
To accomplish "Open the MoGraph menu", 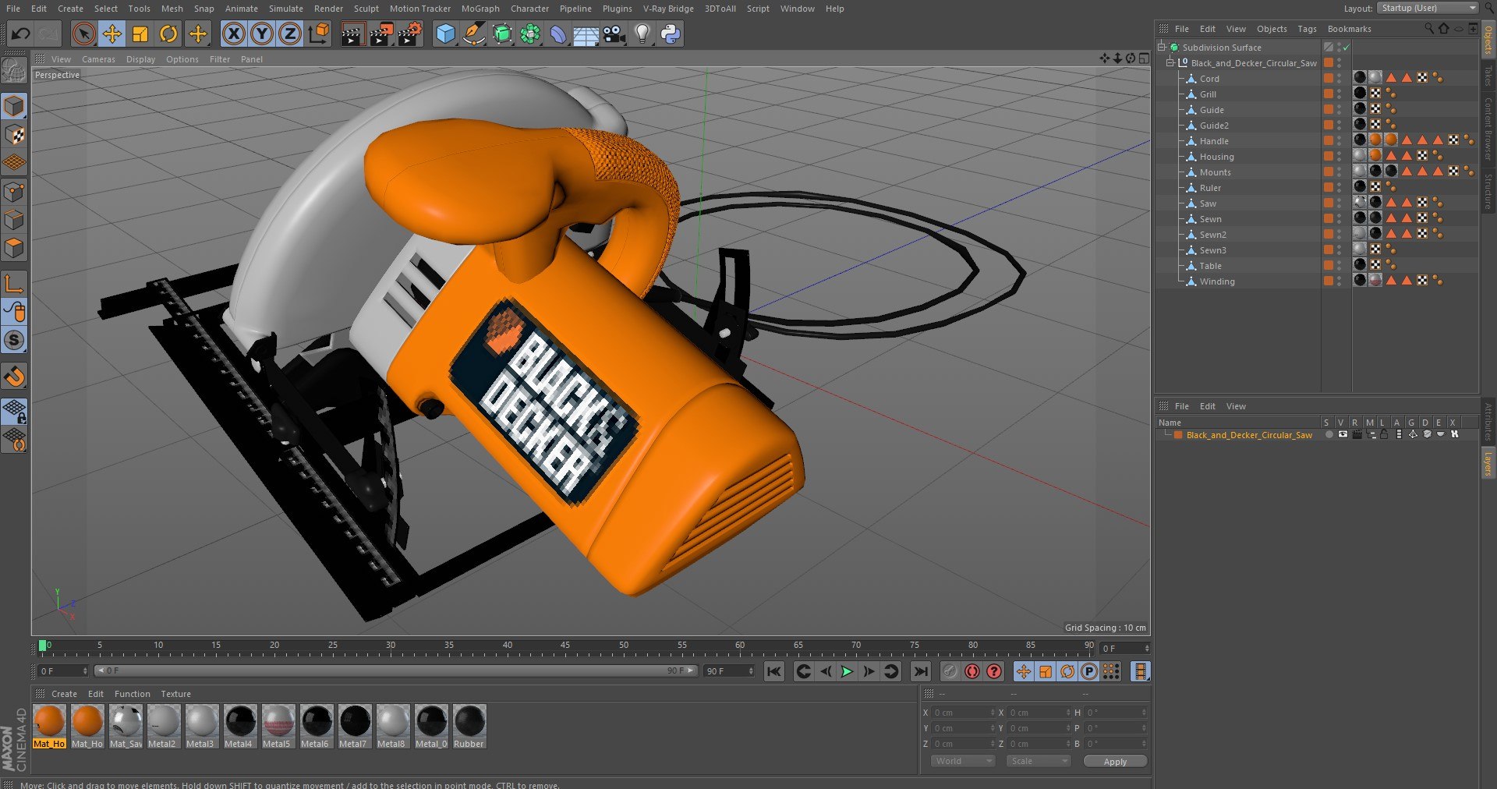I will [480, 9].
